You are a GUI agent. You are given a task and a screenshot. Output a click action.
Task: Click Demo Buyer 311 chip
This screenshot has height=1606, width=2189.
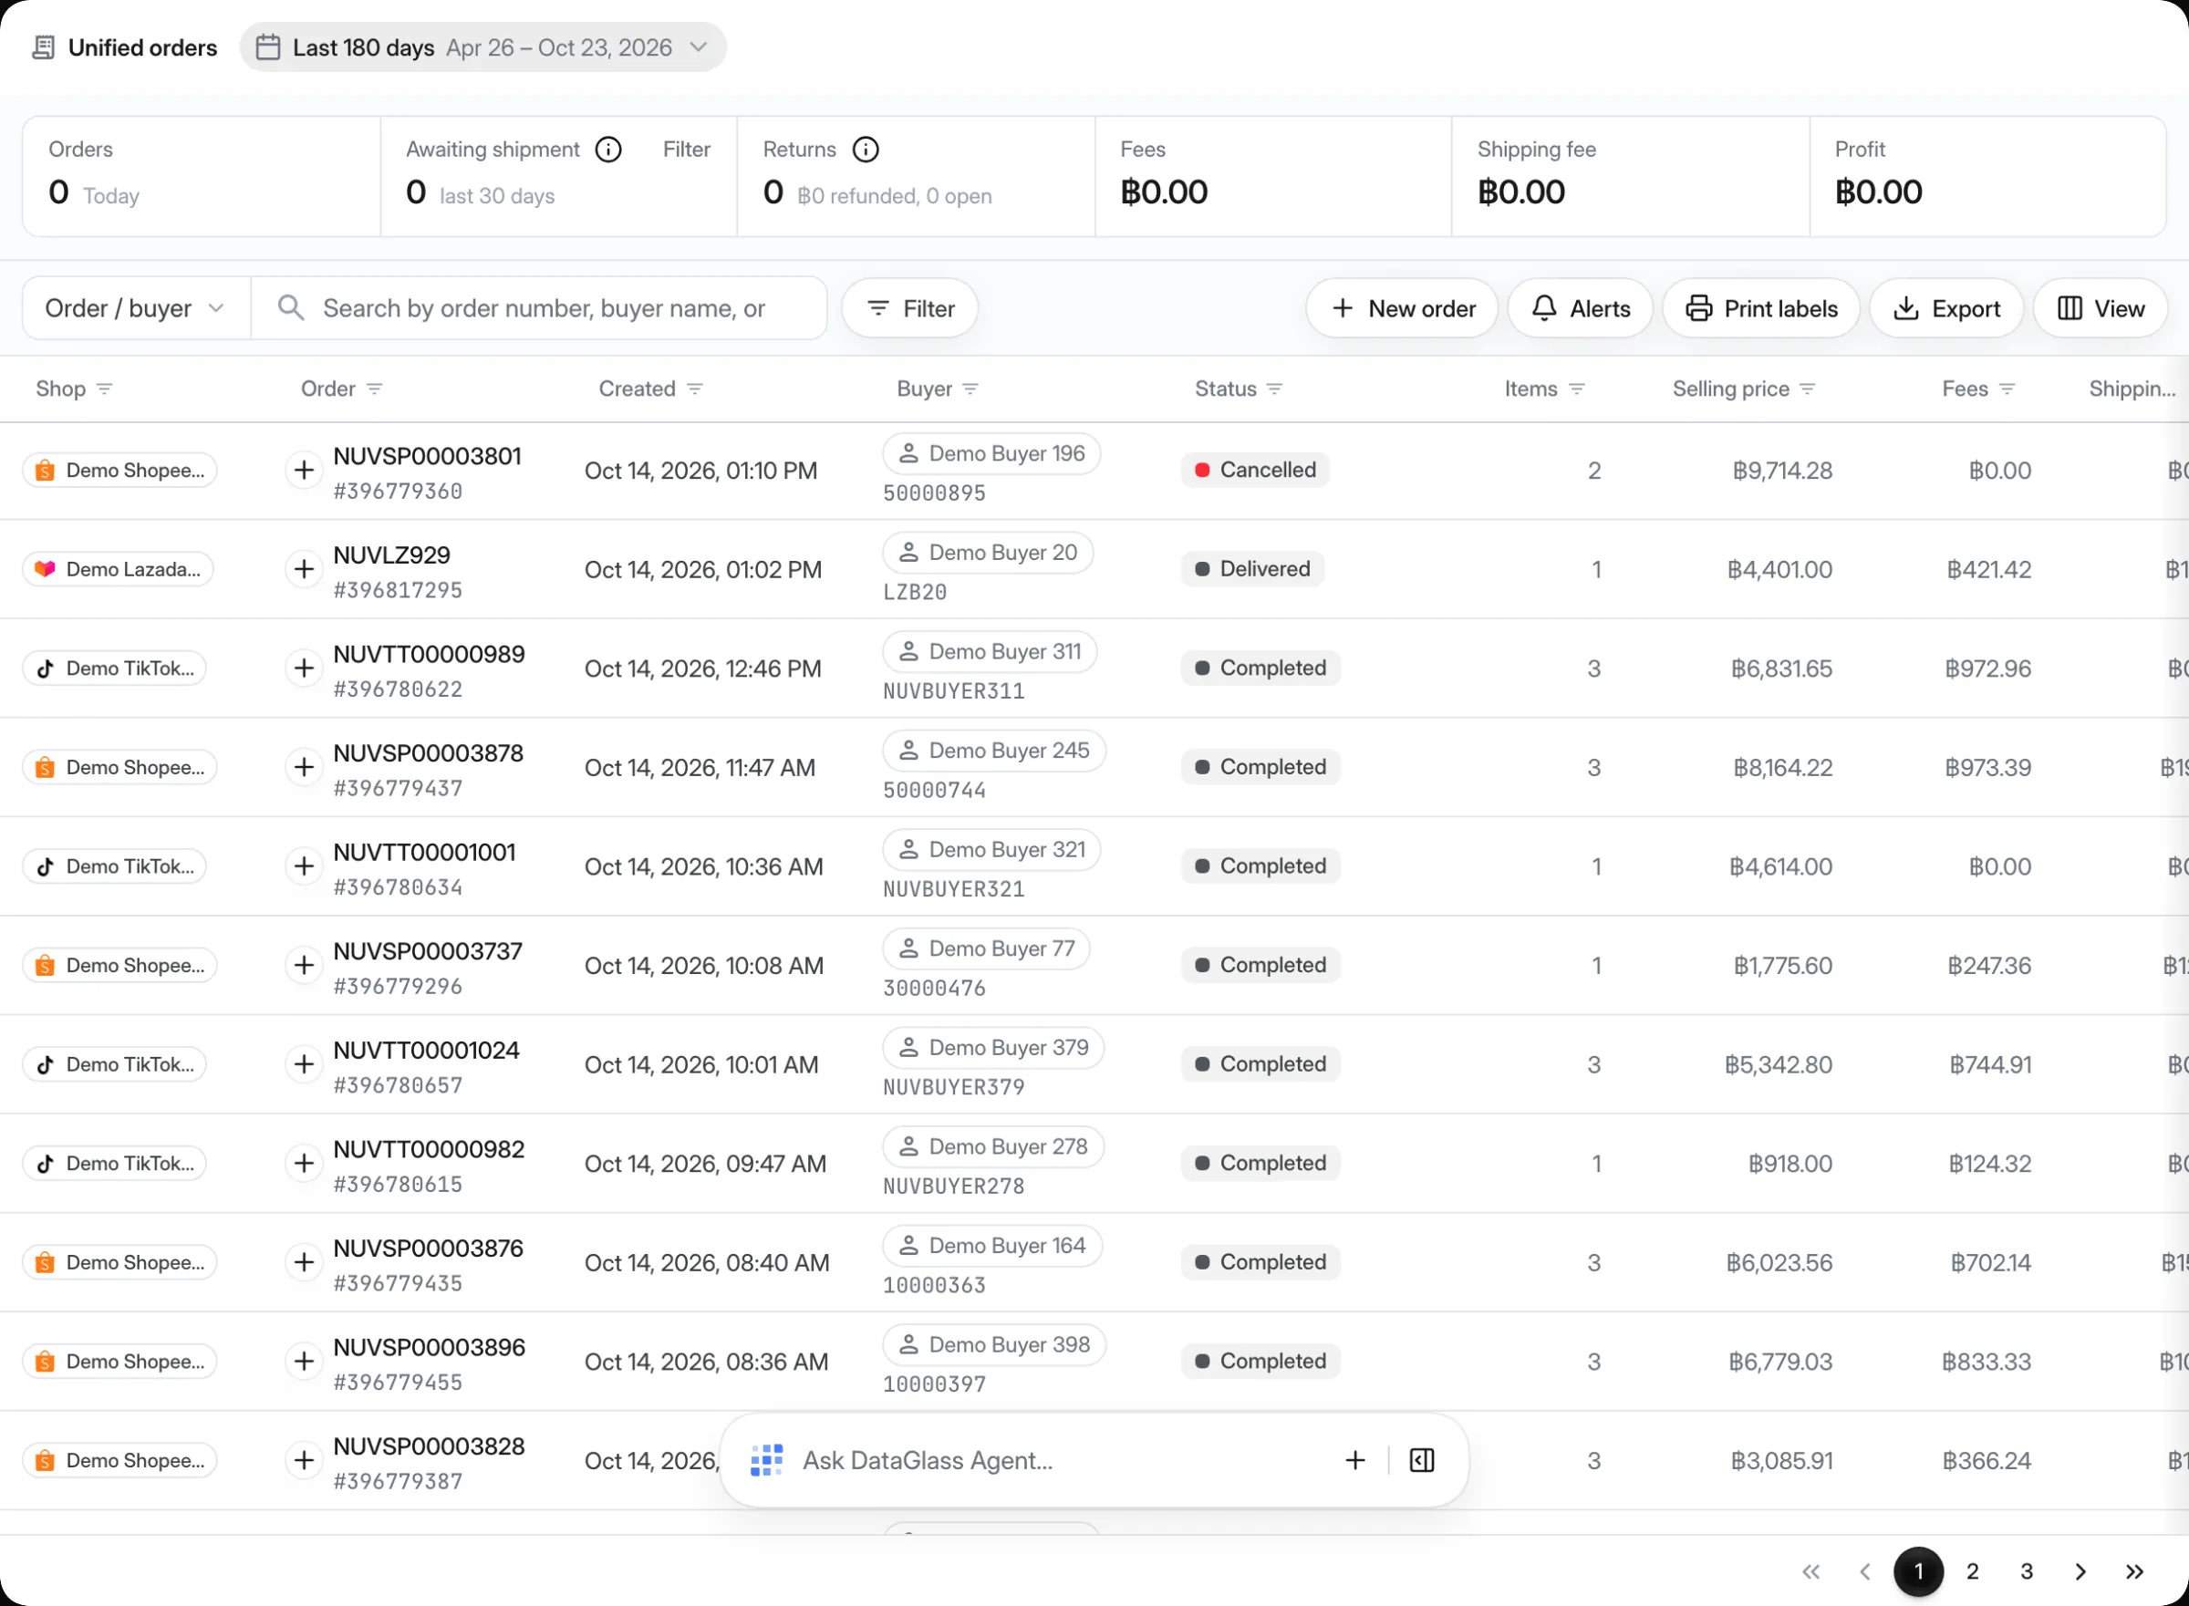(x=990, y=652)
